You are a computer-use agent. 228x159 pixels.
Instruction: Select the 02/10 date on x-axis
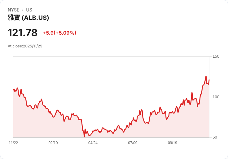point(53,143)
